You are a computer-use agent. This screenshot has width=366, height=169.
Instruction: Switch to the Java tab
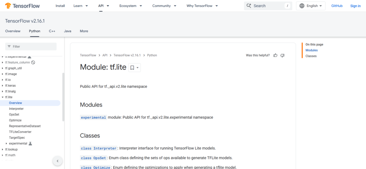68,31
